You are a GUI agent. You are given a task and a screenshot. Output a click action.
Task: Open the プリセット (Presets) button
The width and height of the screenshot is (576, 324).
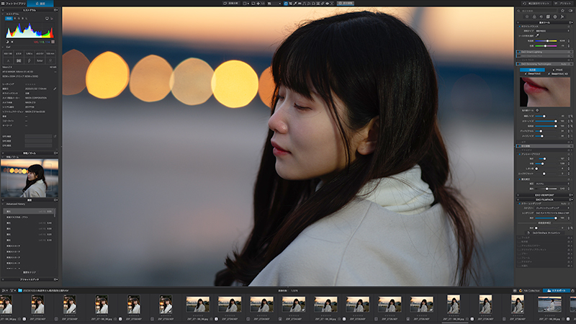tap(563, 4)
